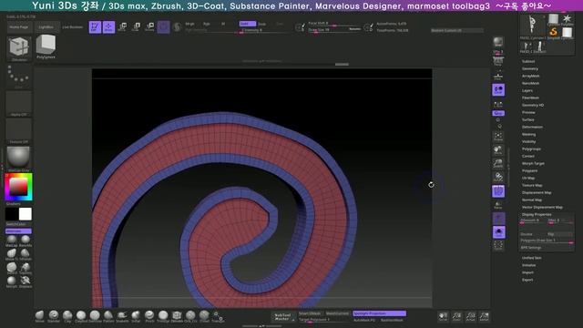Select the Move brush in bottom shelf
Image resolution: width=583 pixels, height=328 pixels.
(x=39, y=316)
